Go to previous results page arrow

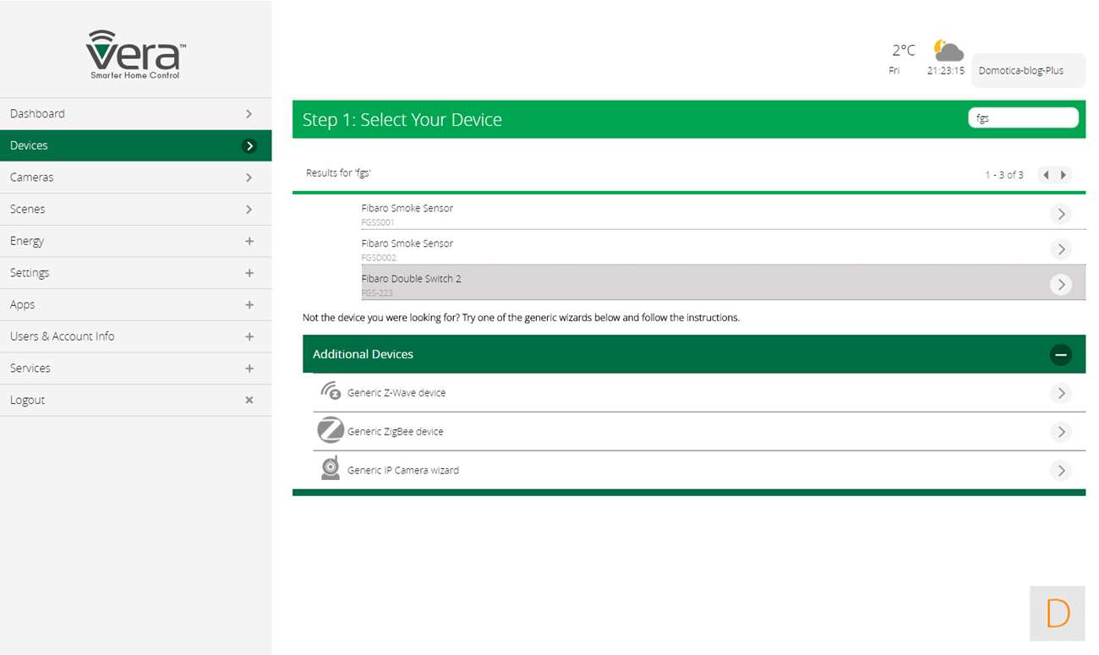pos(1046,175)
